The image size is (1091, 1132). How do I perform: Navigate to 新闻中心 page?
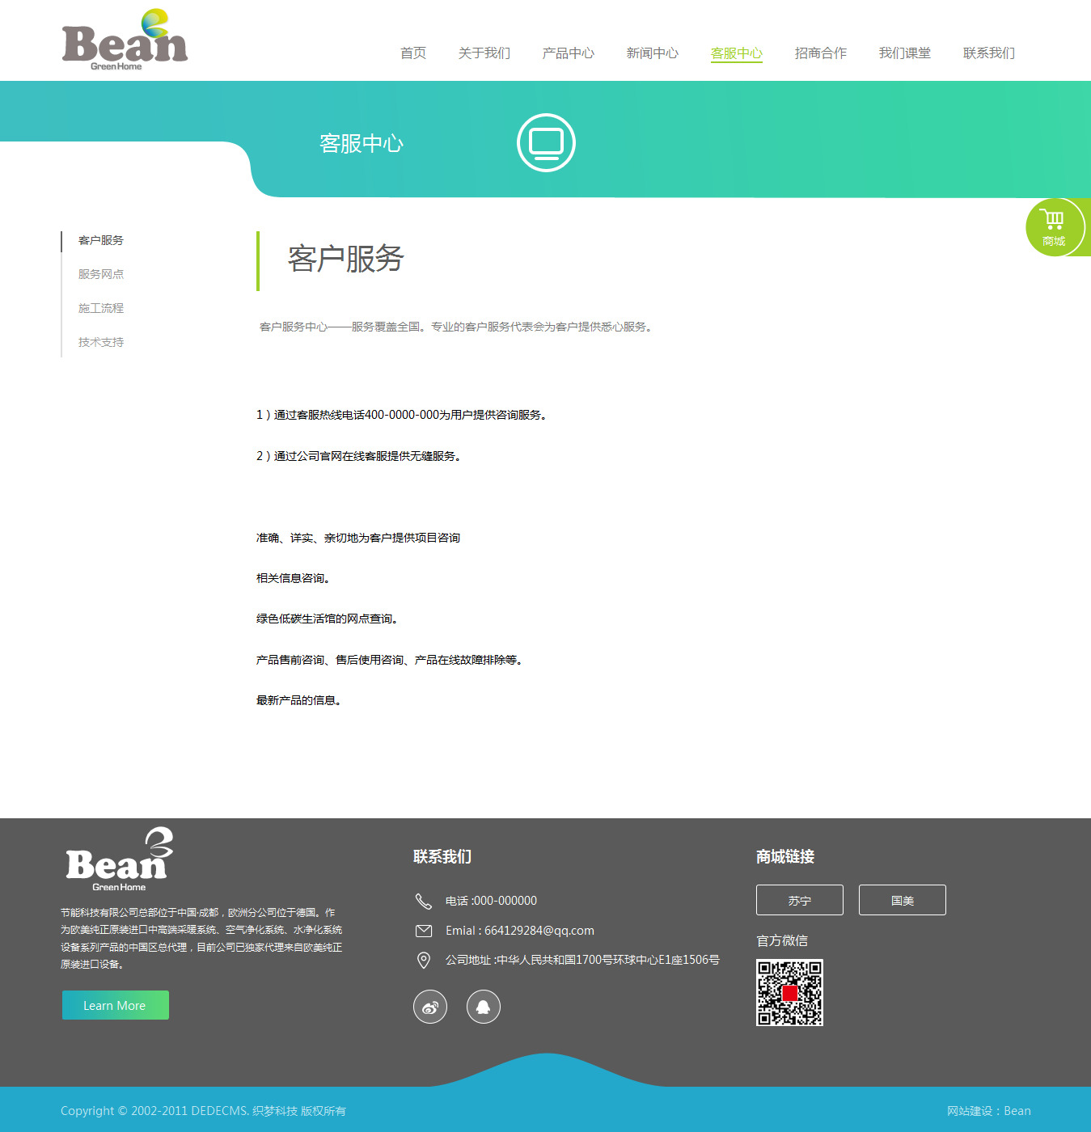(652, 53)
